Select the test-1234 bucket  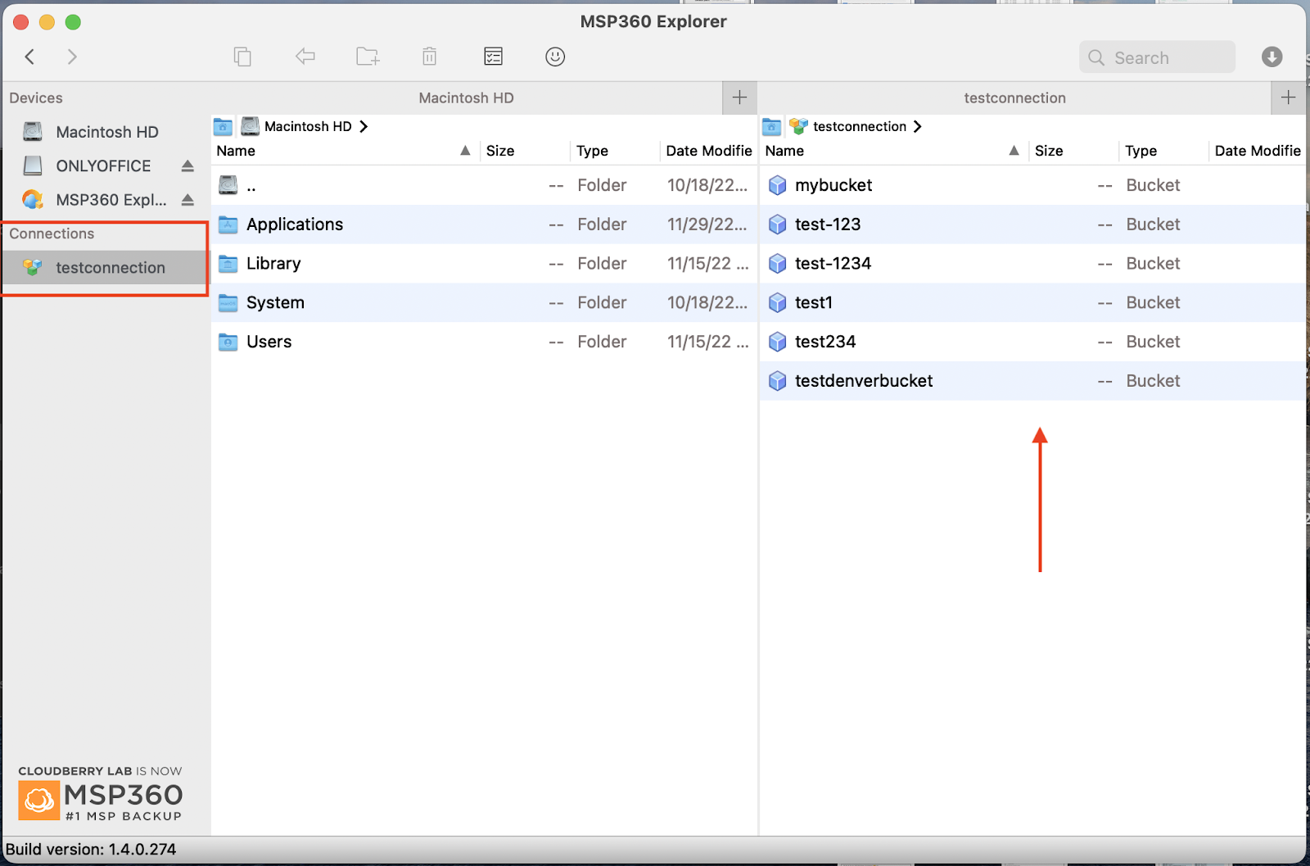coord(1032,264)
